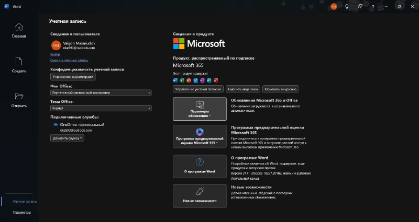The image size is (419, 222).
Task: Click the Valijon Maxmudov user name
Action: click(x=79, y=43)
